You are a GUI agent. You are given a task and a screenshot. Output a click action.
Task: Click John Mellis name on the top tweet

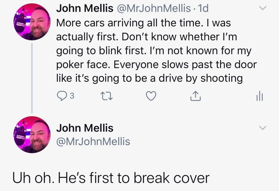coord(84,9)
